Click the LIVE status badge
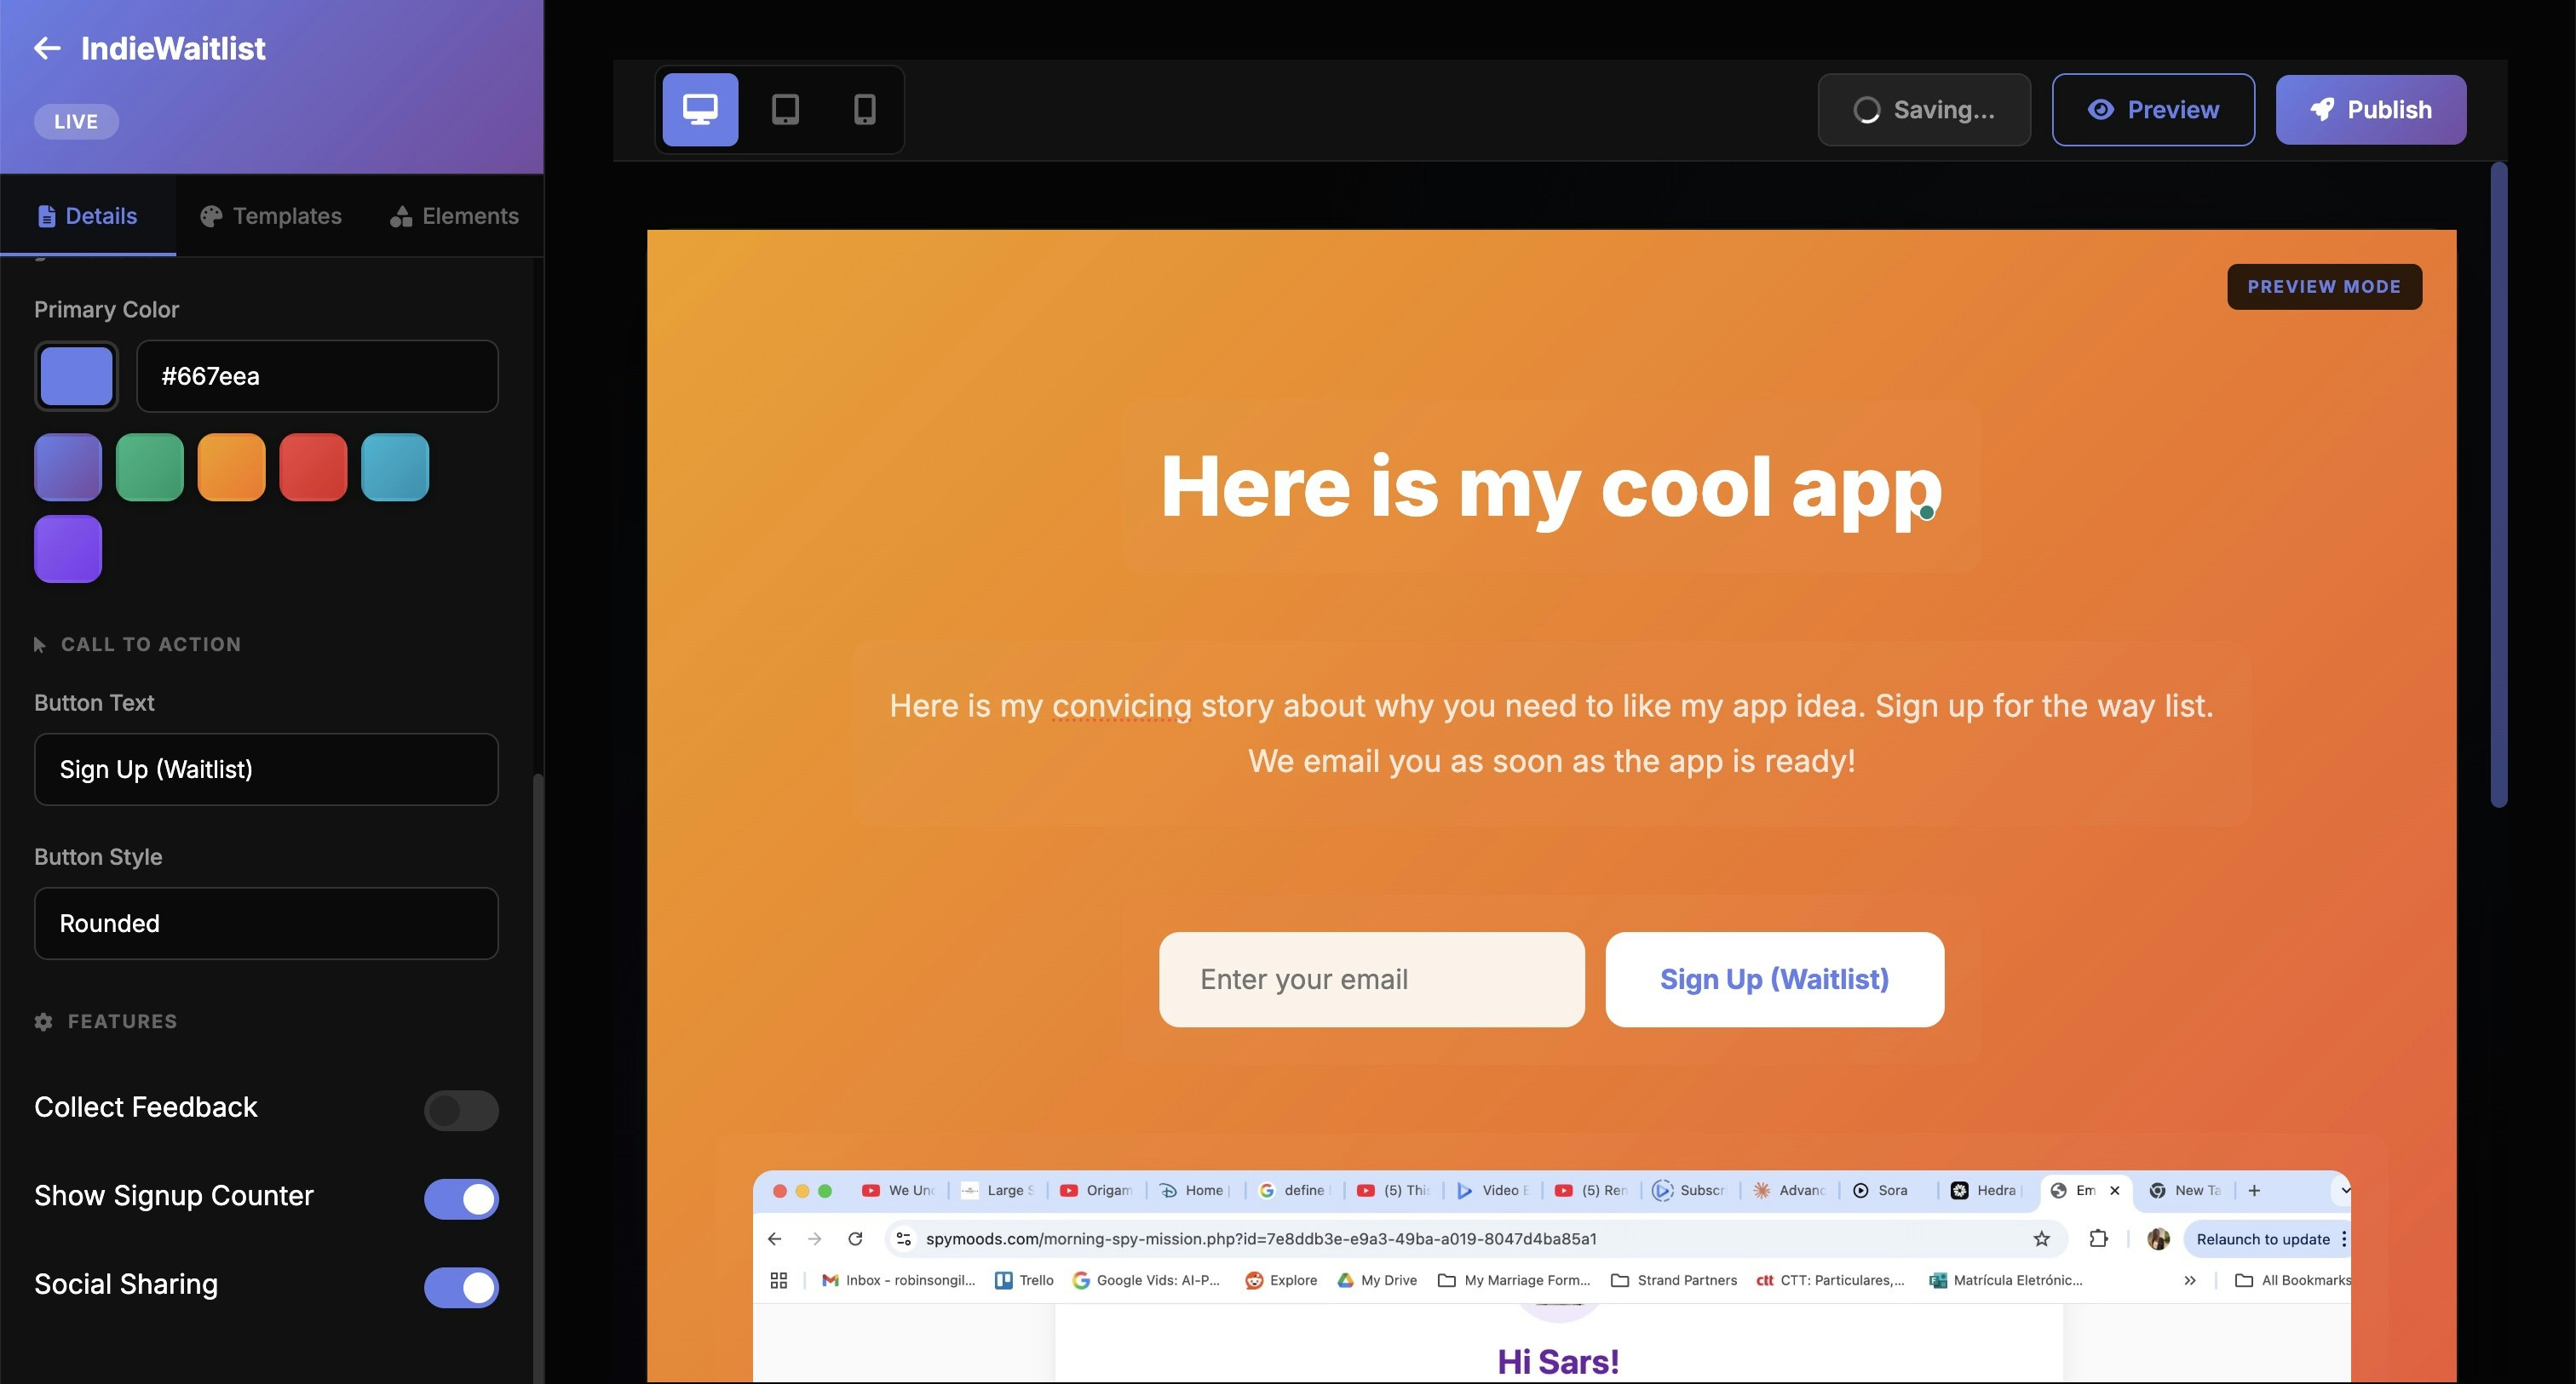The height and width of the screenshot is (1384, 2576). [x=76, y=122]
